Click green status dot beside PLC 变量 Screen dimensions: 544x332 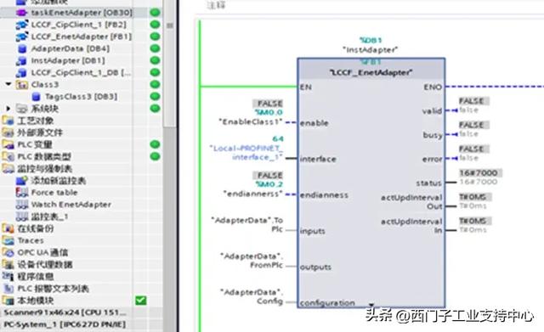(155, 144)
